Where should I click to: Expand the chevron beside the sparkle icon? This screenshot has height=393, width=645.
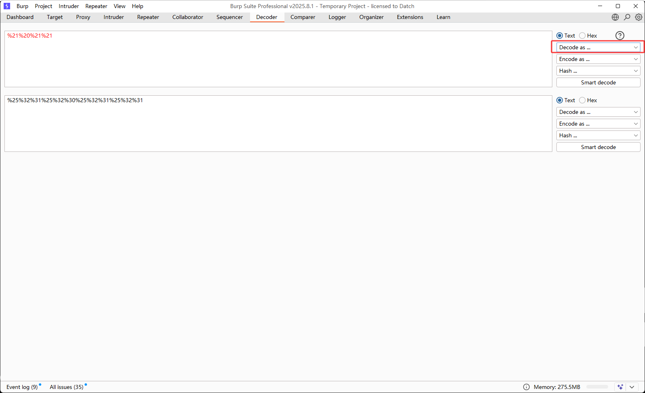632,387
